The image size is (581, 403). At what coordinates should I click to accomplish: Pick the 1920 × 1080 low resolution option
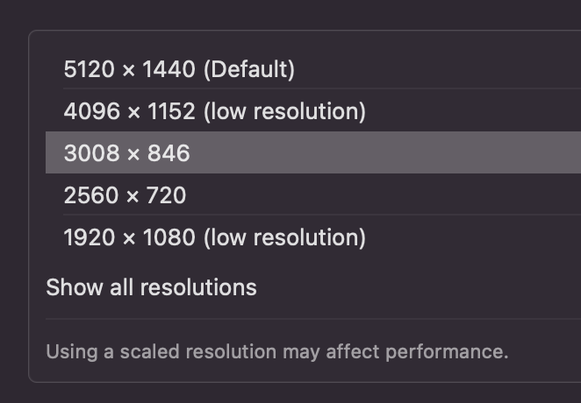pyautogui.click(x=214, y=237)
